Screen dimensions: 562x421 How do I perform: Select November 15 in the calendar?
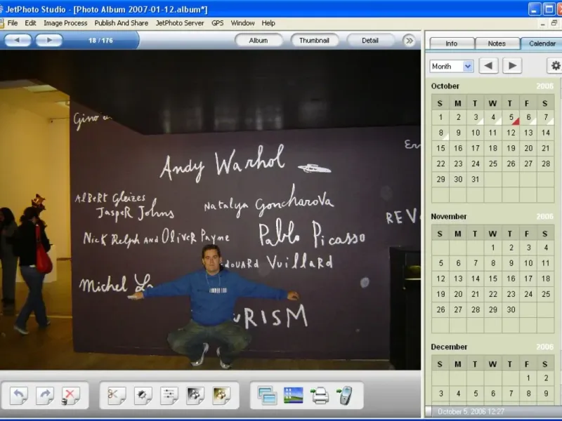[x=493, y=279]
